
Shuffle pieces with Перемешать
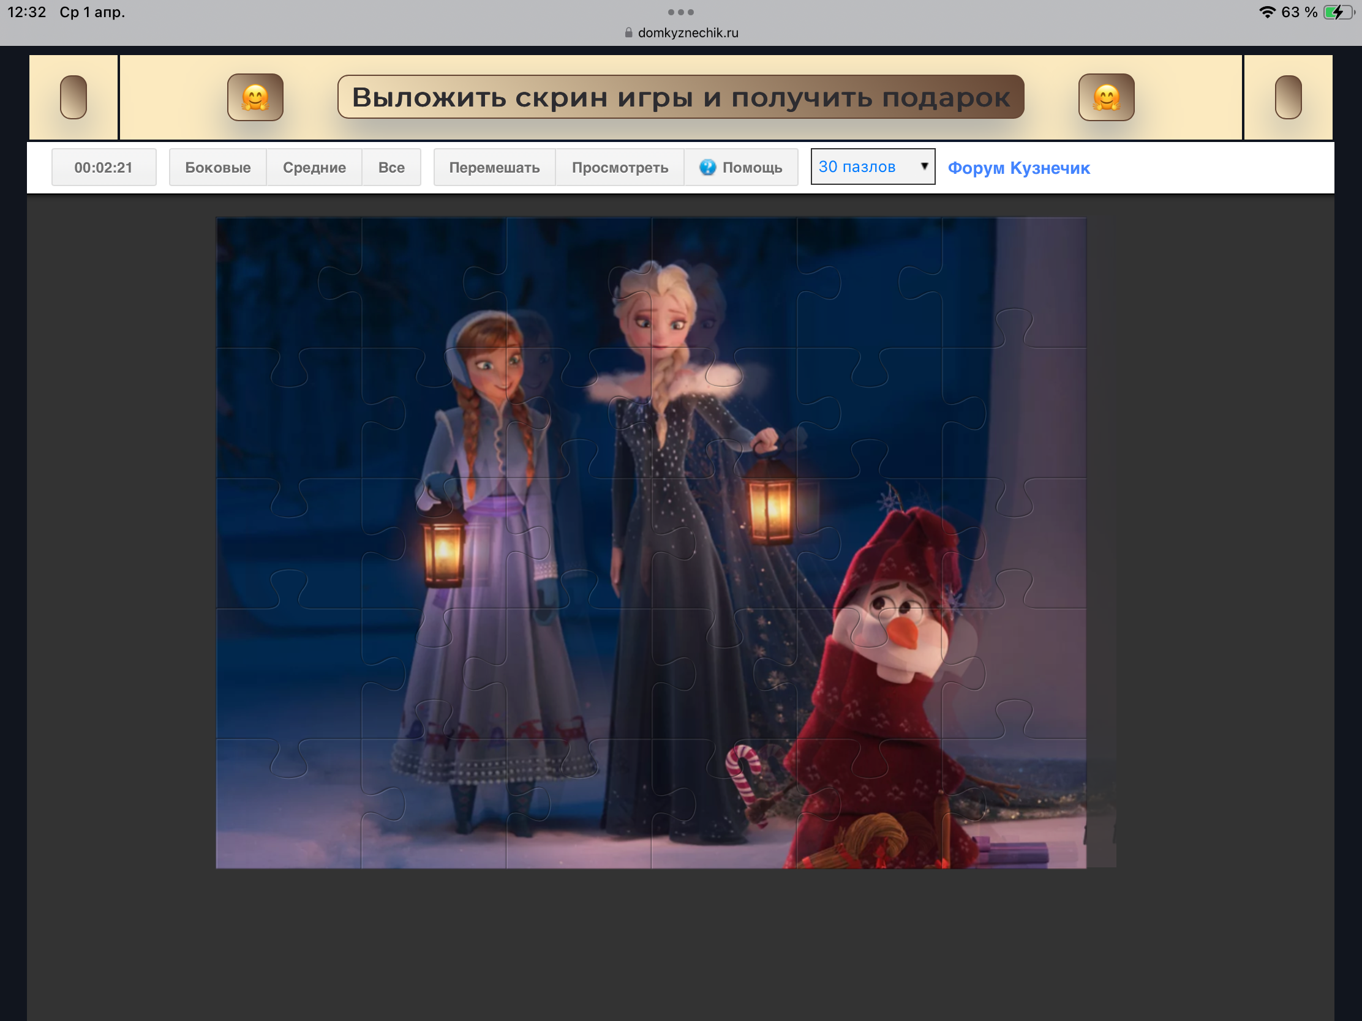(494, 167)
